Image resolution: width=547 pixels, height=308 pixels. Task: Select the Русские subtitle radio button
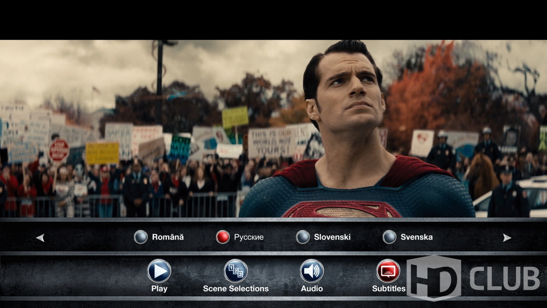pyautogui.click(x=223, y=237)
